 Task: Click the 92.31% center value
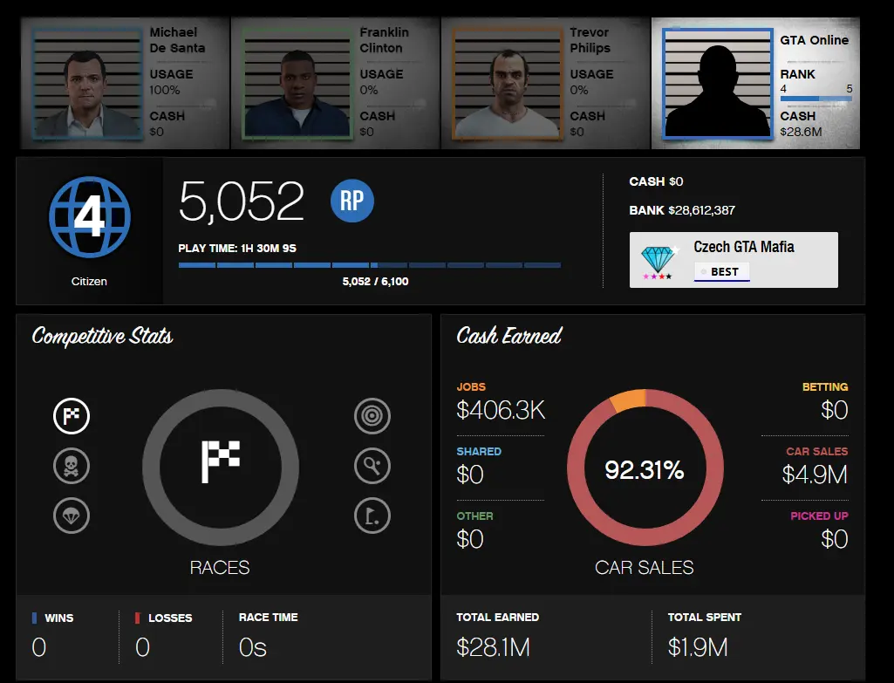tap(645, 470)
